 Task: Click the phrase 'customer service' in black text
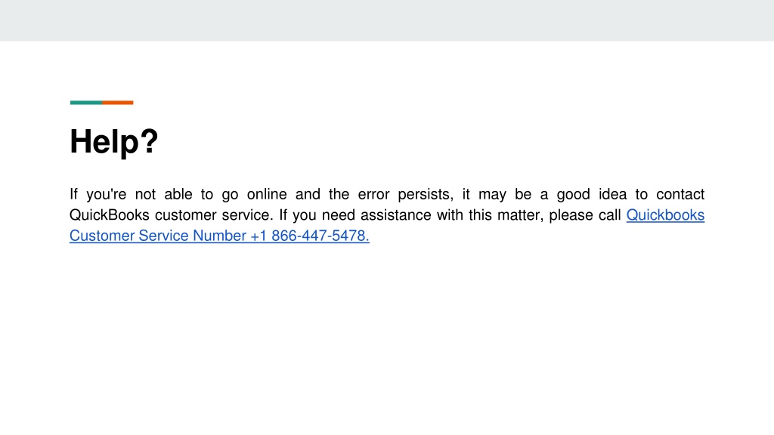point(212,215)
